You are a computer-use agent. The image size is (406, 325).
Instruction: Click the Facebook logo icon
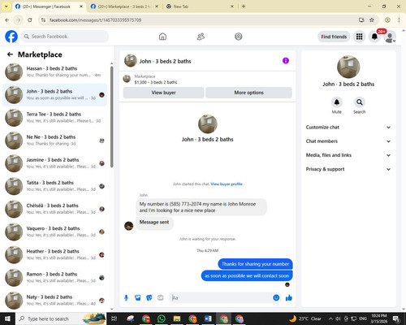[11, 37]
